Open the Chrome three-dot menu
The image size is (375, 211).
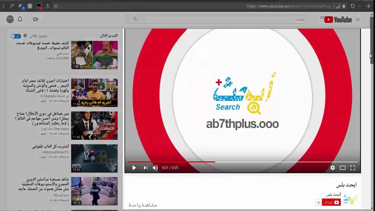pyautogui.click(x=4, y=6)
